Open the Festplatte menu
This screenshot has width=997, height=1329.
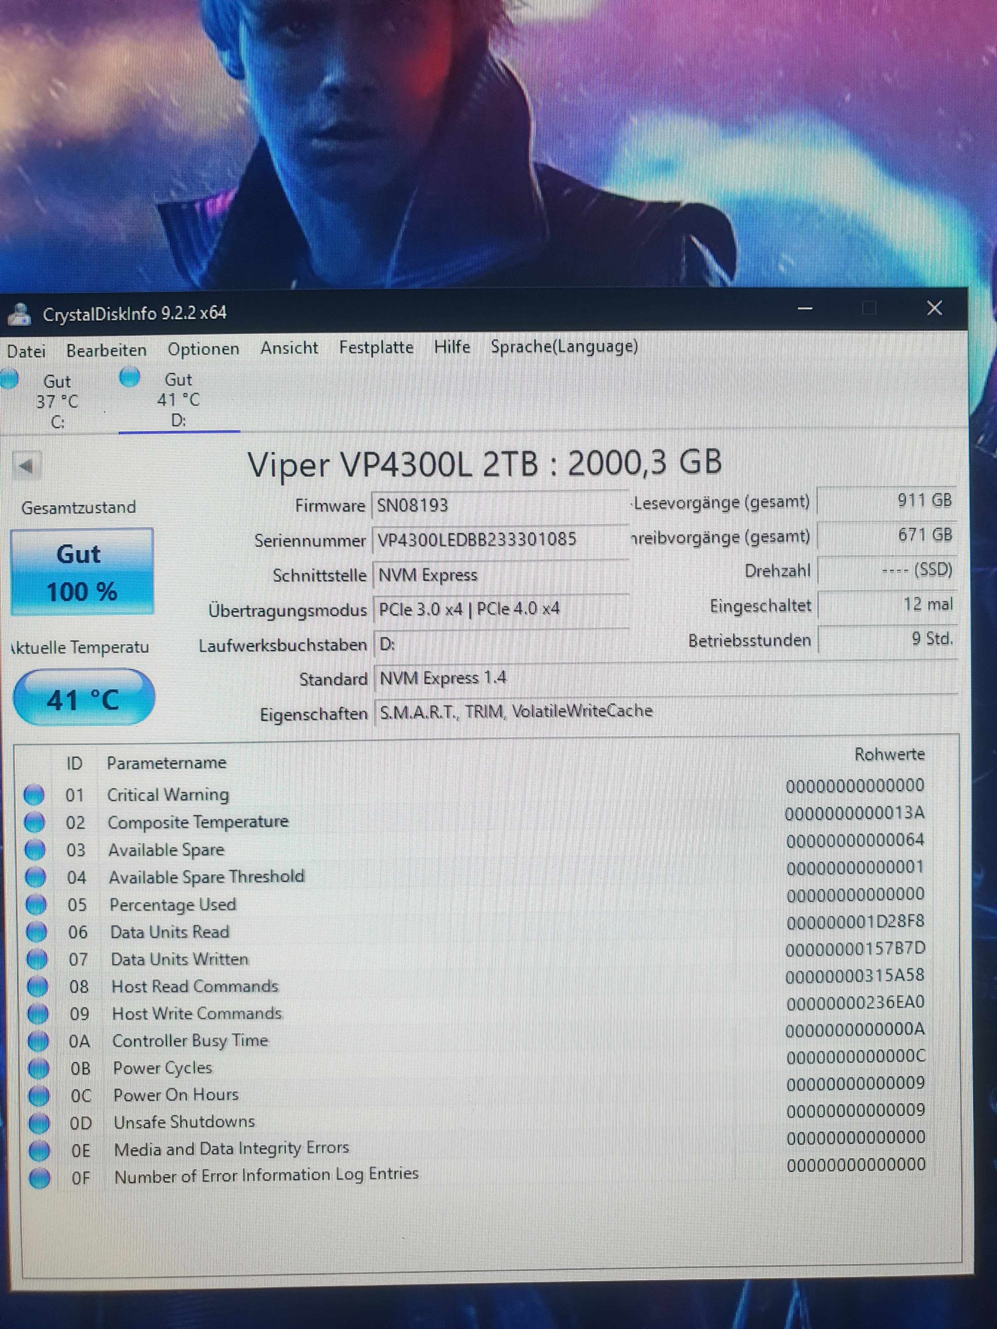(x=376, y=348)
